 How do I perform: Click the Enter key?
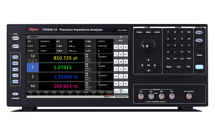(x=189, y=59)
